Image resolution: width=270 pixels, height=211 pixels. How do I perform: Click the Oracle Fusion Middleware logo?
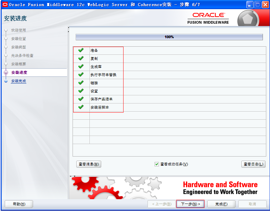[x=208, y=18]
